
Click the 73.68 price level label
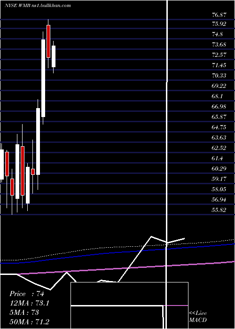[219, 44]
